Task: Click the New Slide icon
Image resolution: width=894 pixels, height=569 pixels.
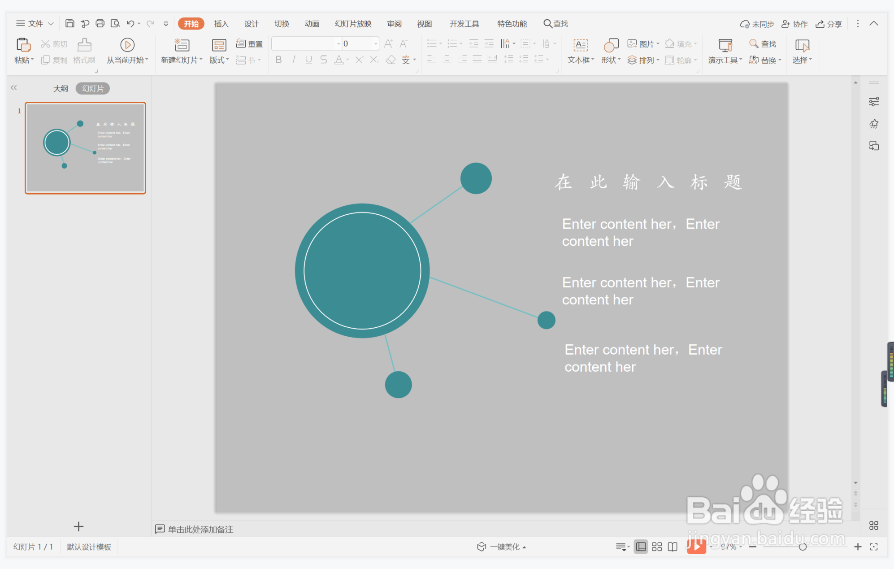Action: tap(182, 45)
